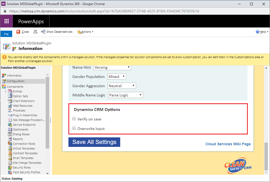
Task: Click the main pane scroll up arrow
Action: coord(266,68)
